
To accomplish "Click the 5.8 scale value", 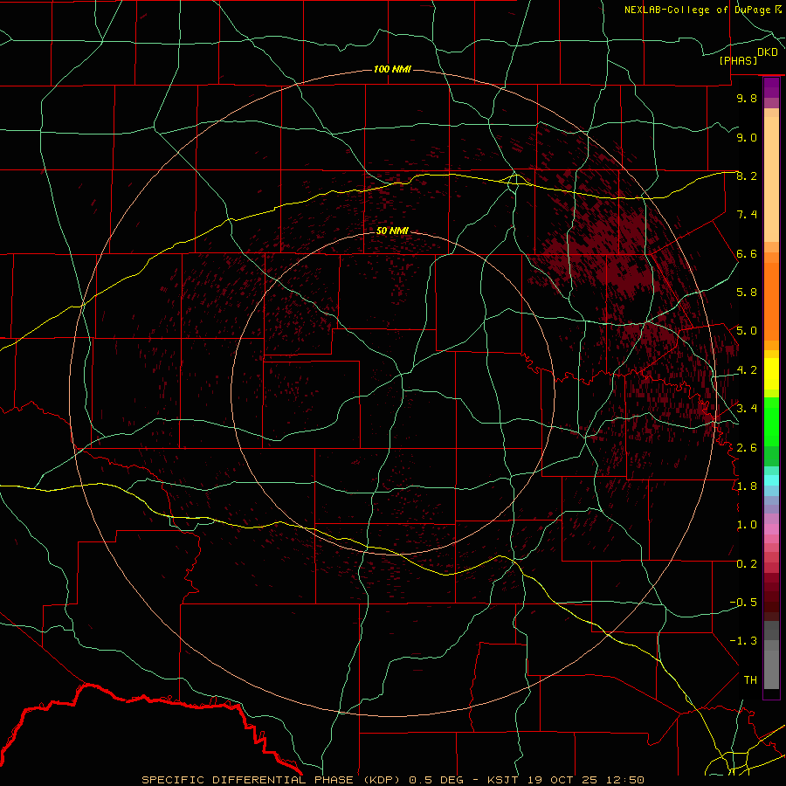I will click(747, 293).
